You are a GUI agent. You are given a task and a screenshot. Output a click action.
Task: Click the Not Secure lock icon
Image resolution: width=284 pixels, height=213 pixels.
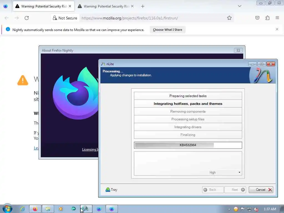coord(55,18)
